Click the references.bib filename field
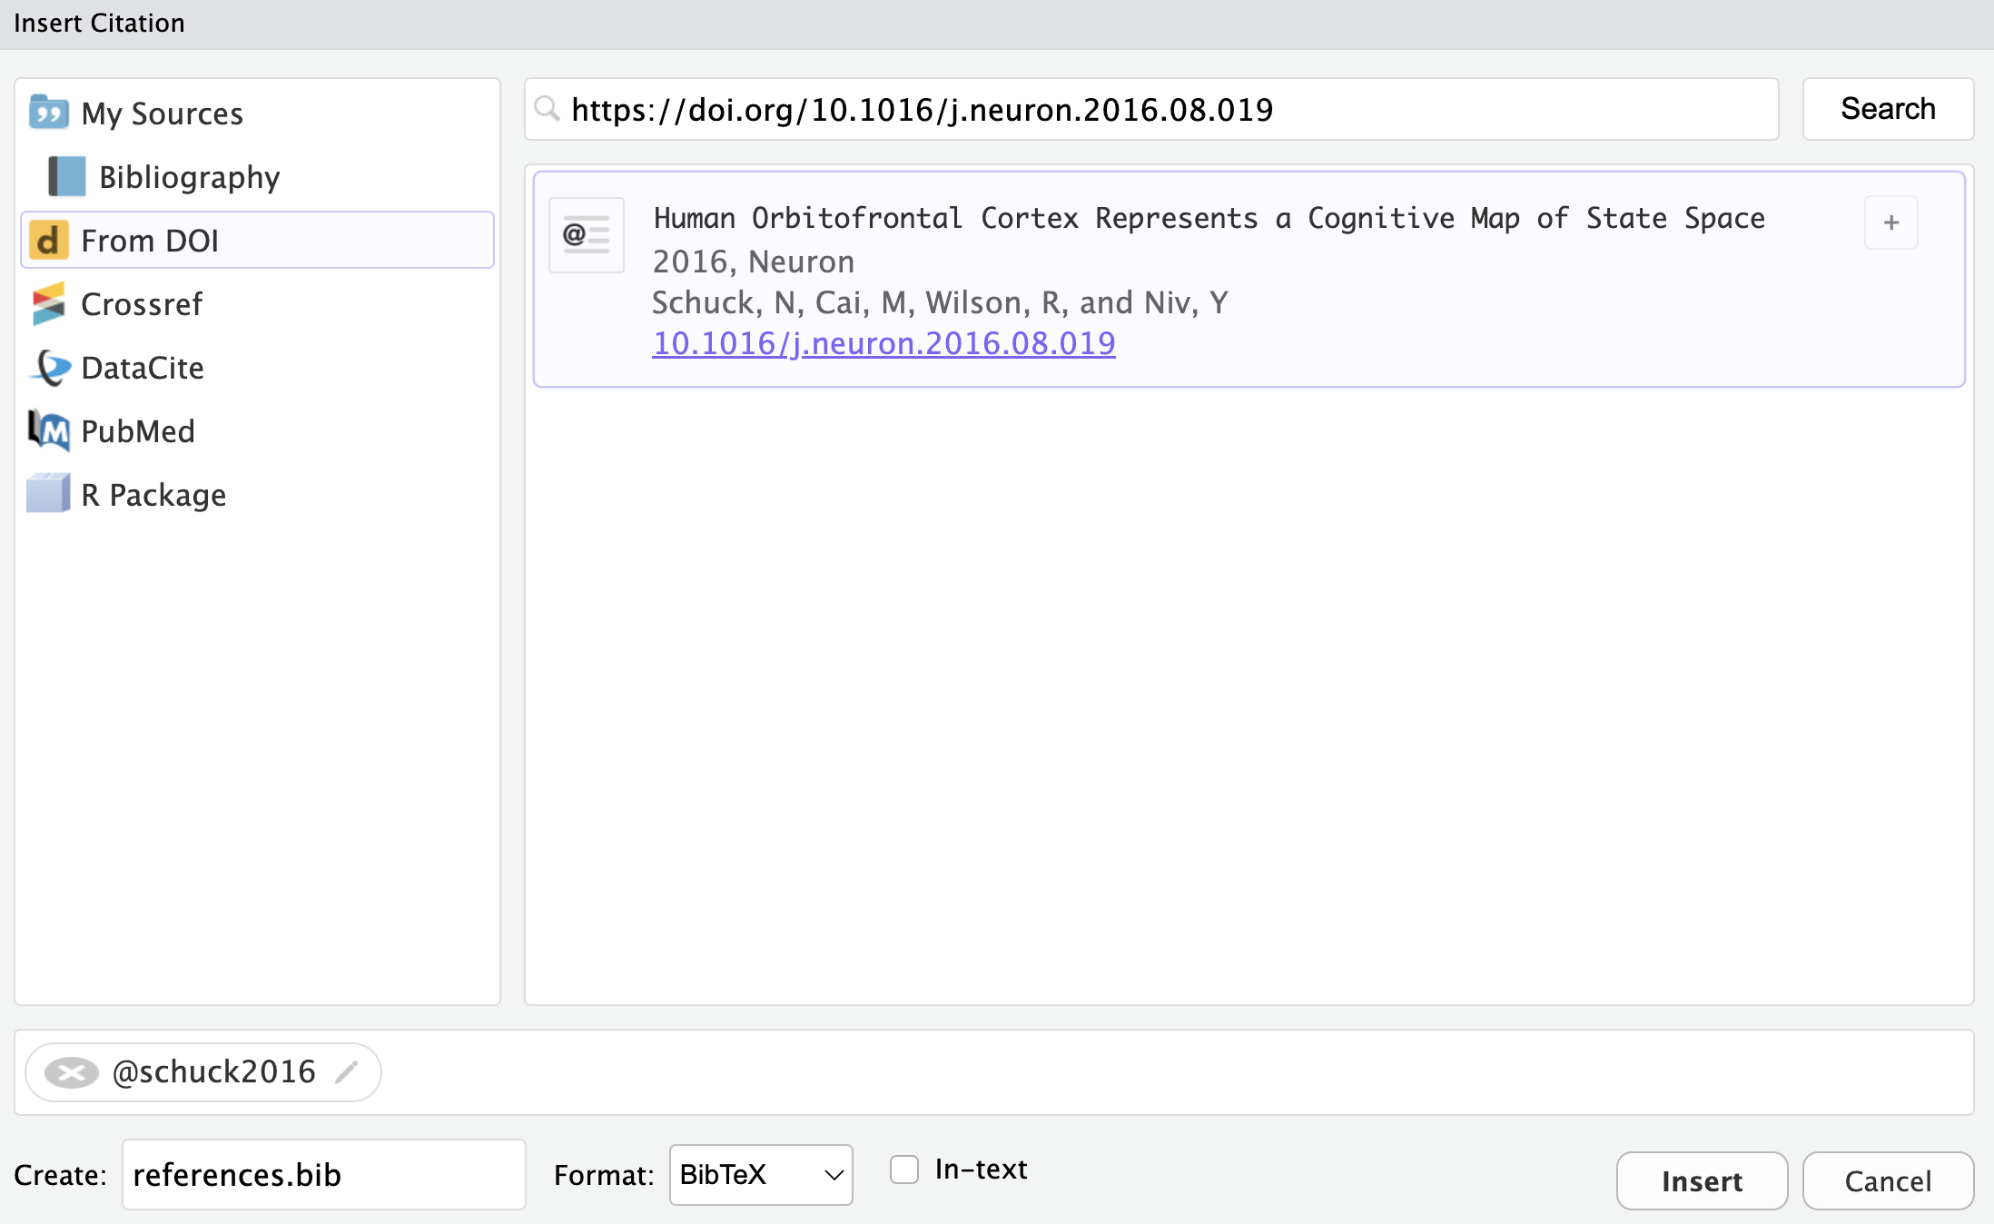Viewport: 1994px width, 1224px height. (324, 1175)
